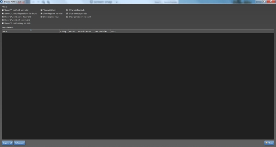This screenshot has width=276, height=147.
Task: Sort by the UUID column header
Action: point(192,31)
